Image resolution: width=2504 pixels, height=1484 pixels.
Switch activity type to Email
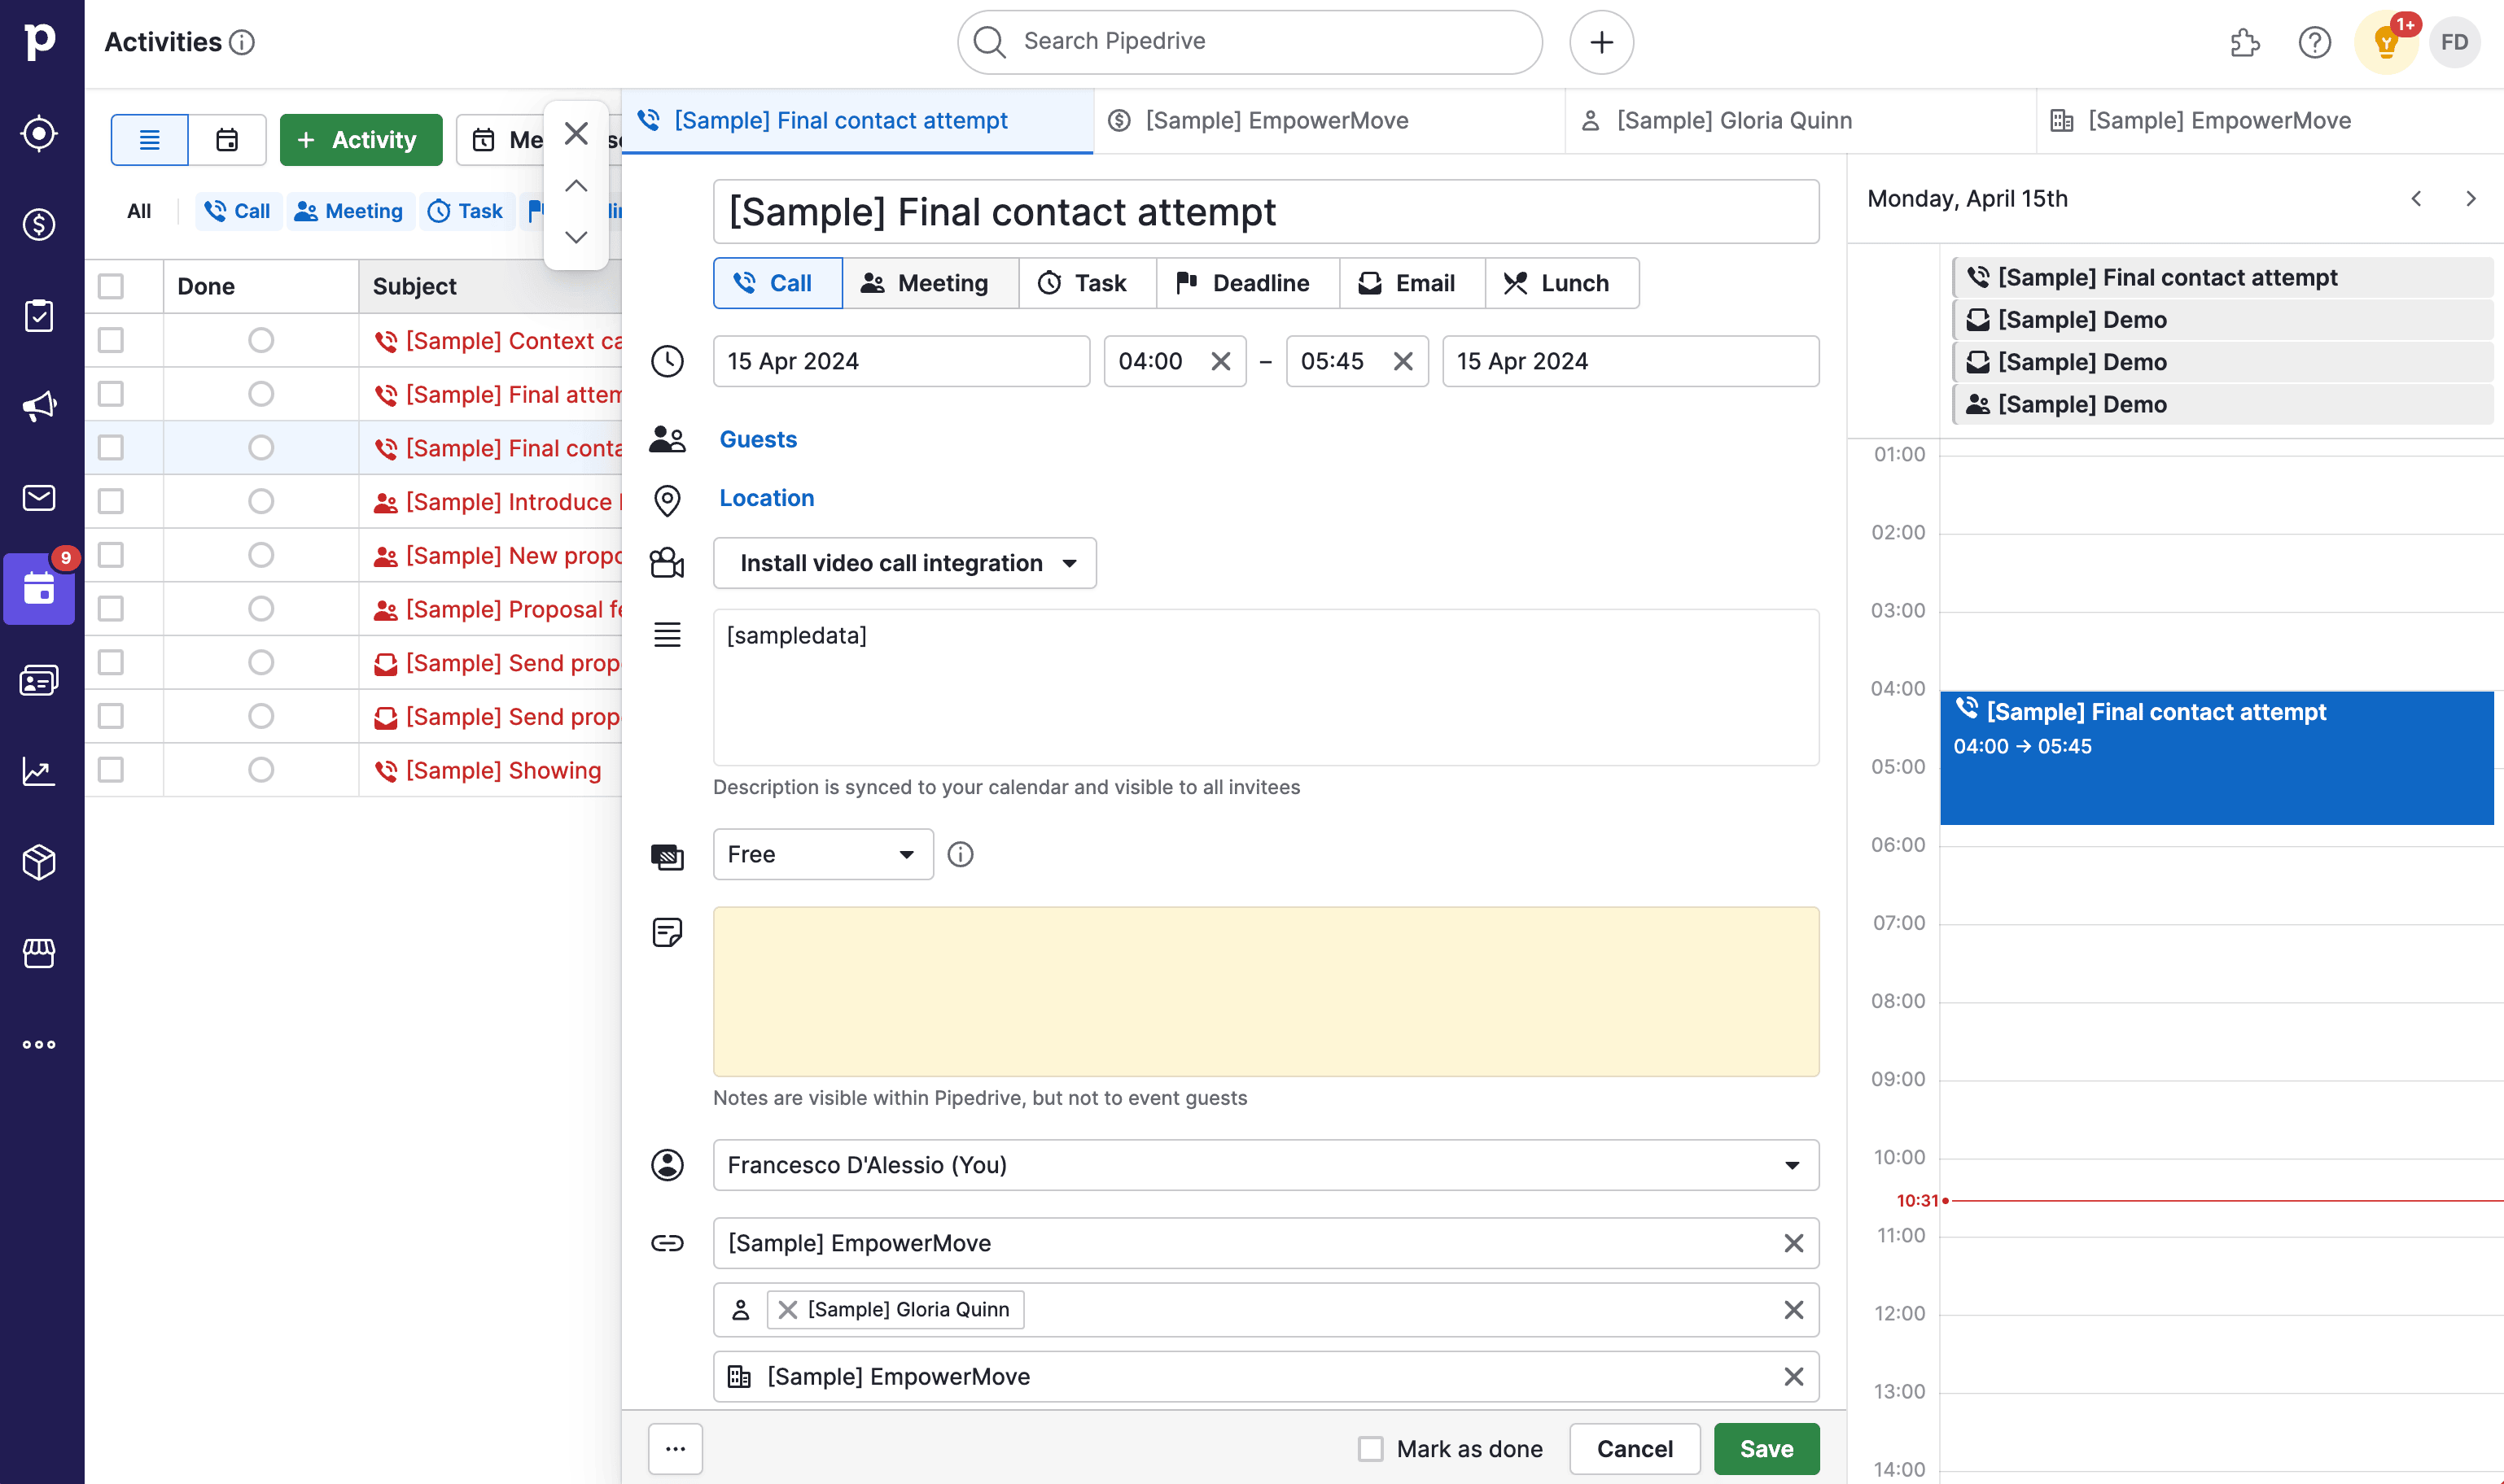pos(1411,283)
